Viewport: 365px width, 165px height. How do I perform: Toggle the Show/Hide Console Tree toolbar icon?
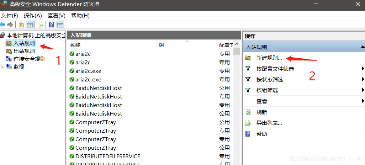coord(30,25)
